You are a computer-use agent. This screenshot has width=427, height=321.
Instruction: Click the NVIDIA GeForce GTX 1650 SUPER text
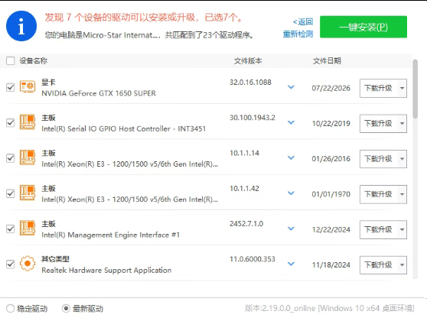click(x=99, y=93)
